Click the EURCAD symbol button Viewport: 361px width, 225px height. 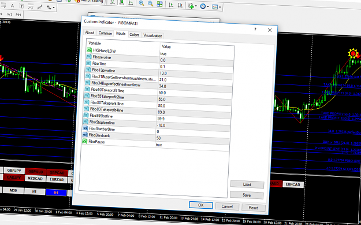pos(293,185)
